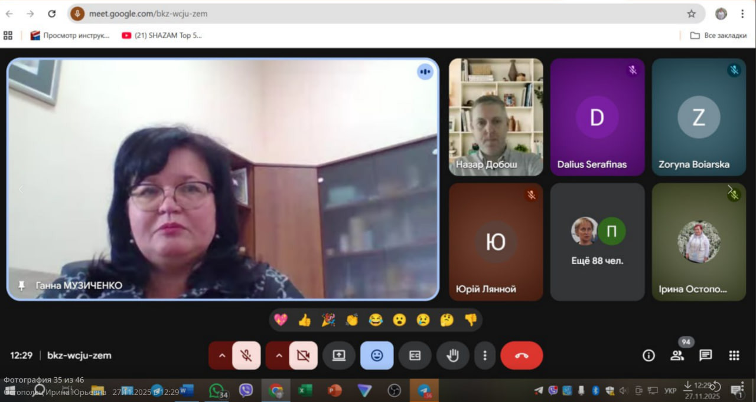Open the Chrome profile avatar
756x402 pixels.
click(721, 14)
